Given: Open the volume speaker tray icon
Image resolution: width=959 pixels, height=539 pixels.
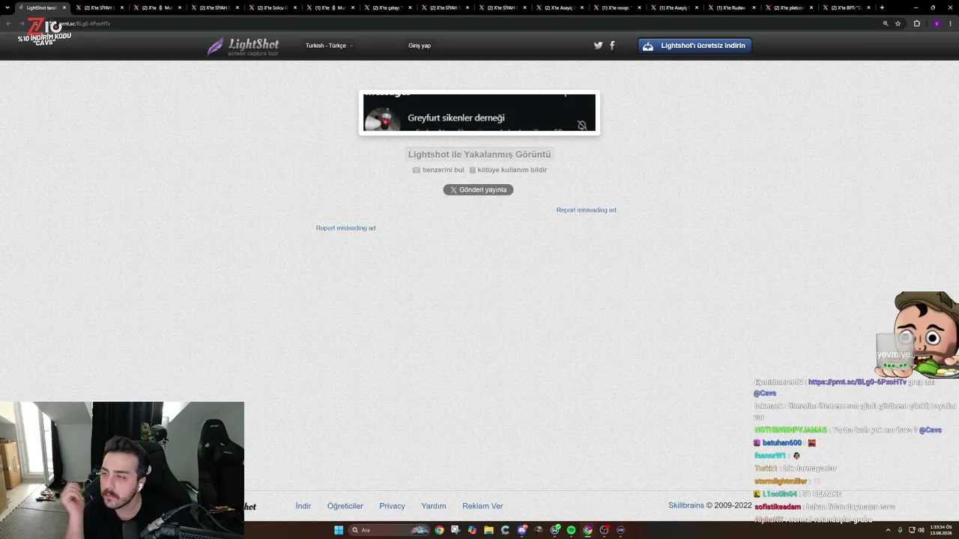Looking at the screenshot, I should (921, 530).
